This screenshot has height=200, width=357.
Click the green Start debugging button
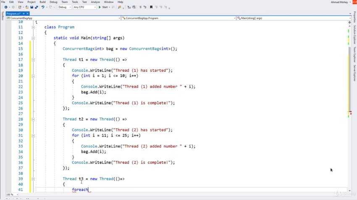pos(103,7)
